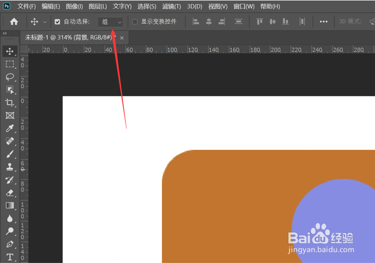Image resolution: width=375 pixels, height=263 pixels.
Task: Distribute layers vertically
Action: 239,22
